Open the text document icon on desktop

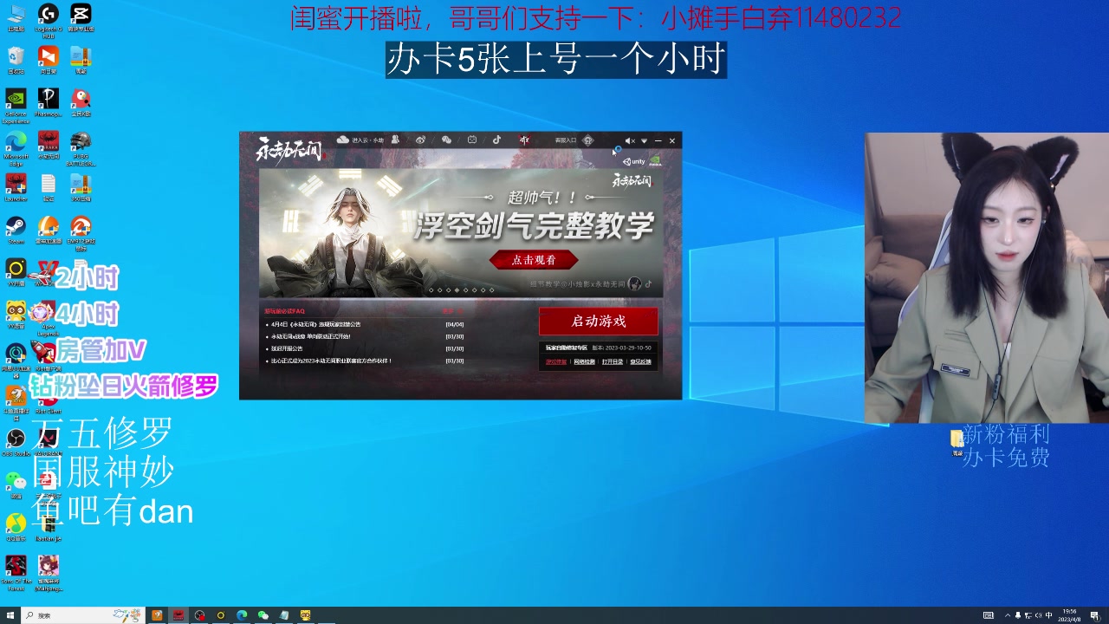click(48, 188)
